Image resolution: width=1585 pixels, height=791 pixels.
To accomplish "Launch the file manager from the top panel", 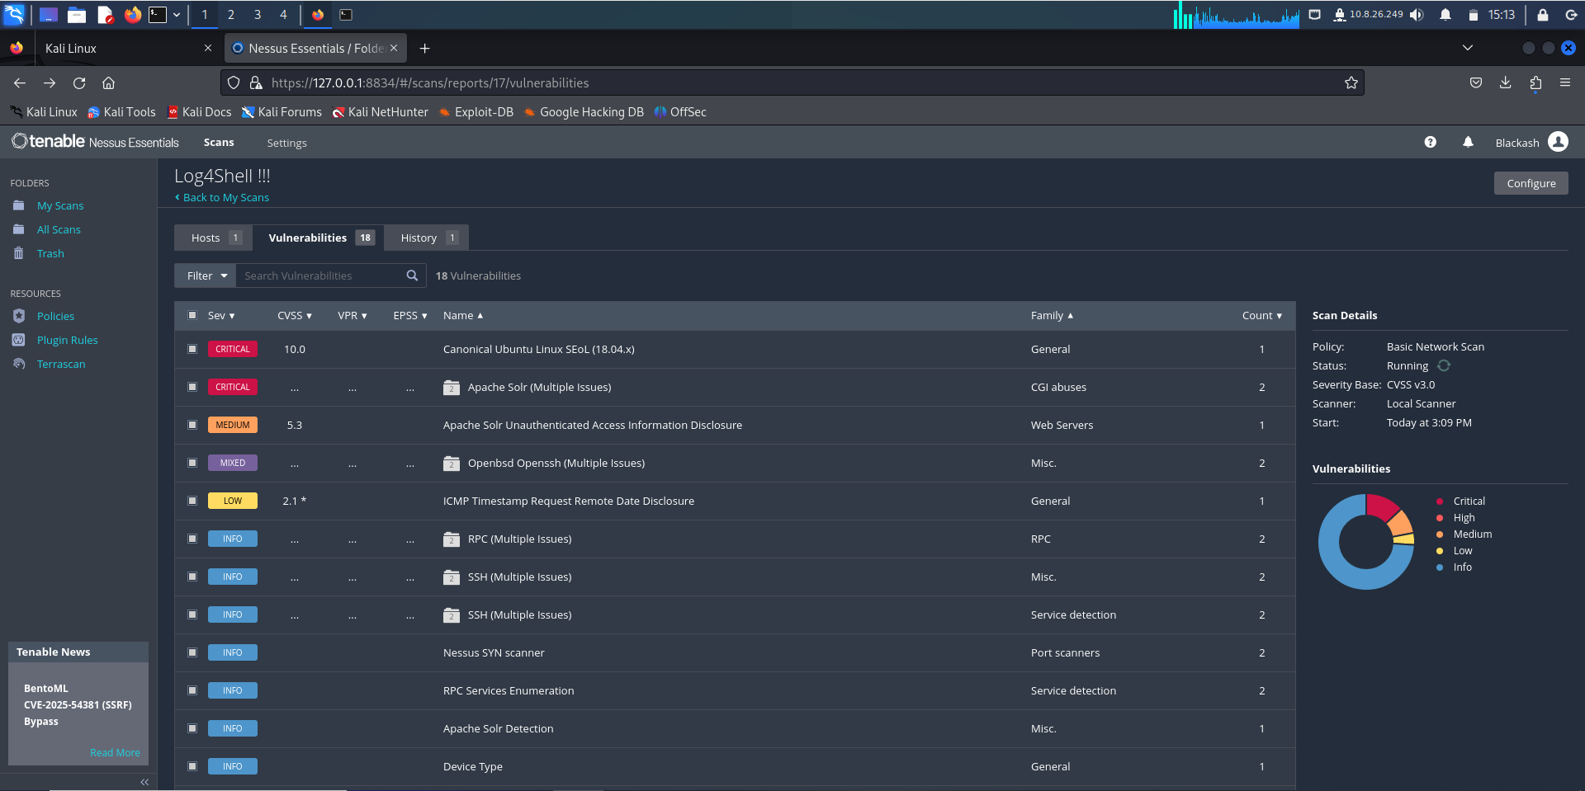I will click(77, 15).
